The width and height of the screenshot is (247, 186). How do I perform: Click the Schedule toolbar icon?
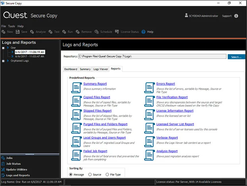tap(96, 32)
